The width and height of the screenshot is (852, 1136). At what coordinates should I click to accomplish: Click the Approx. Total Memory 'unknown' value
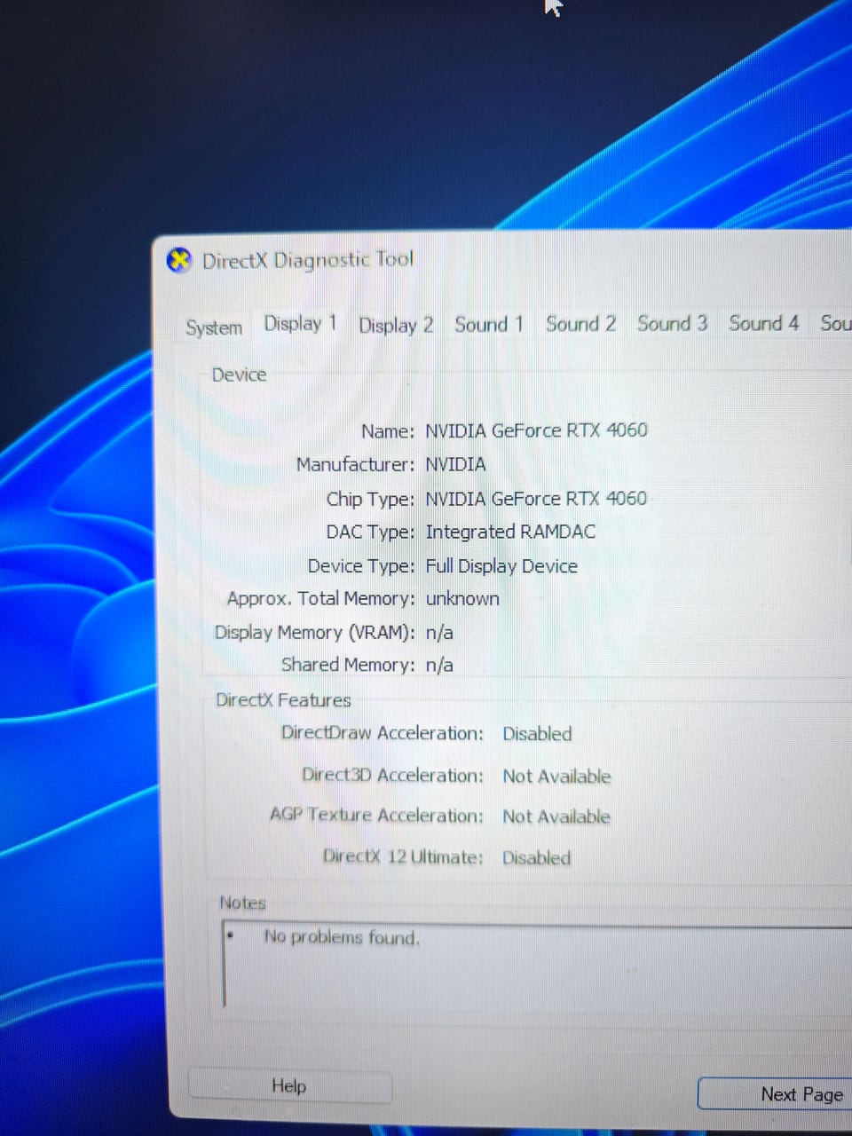[462, 599]
